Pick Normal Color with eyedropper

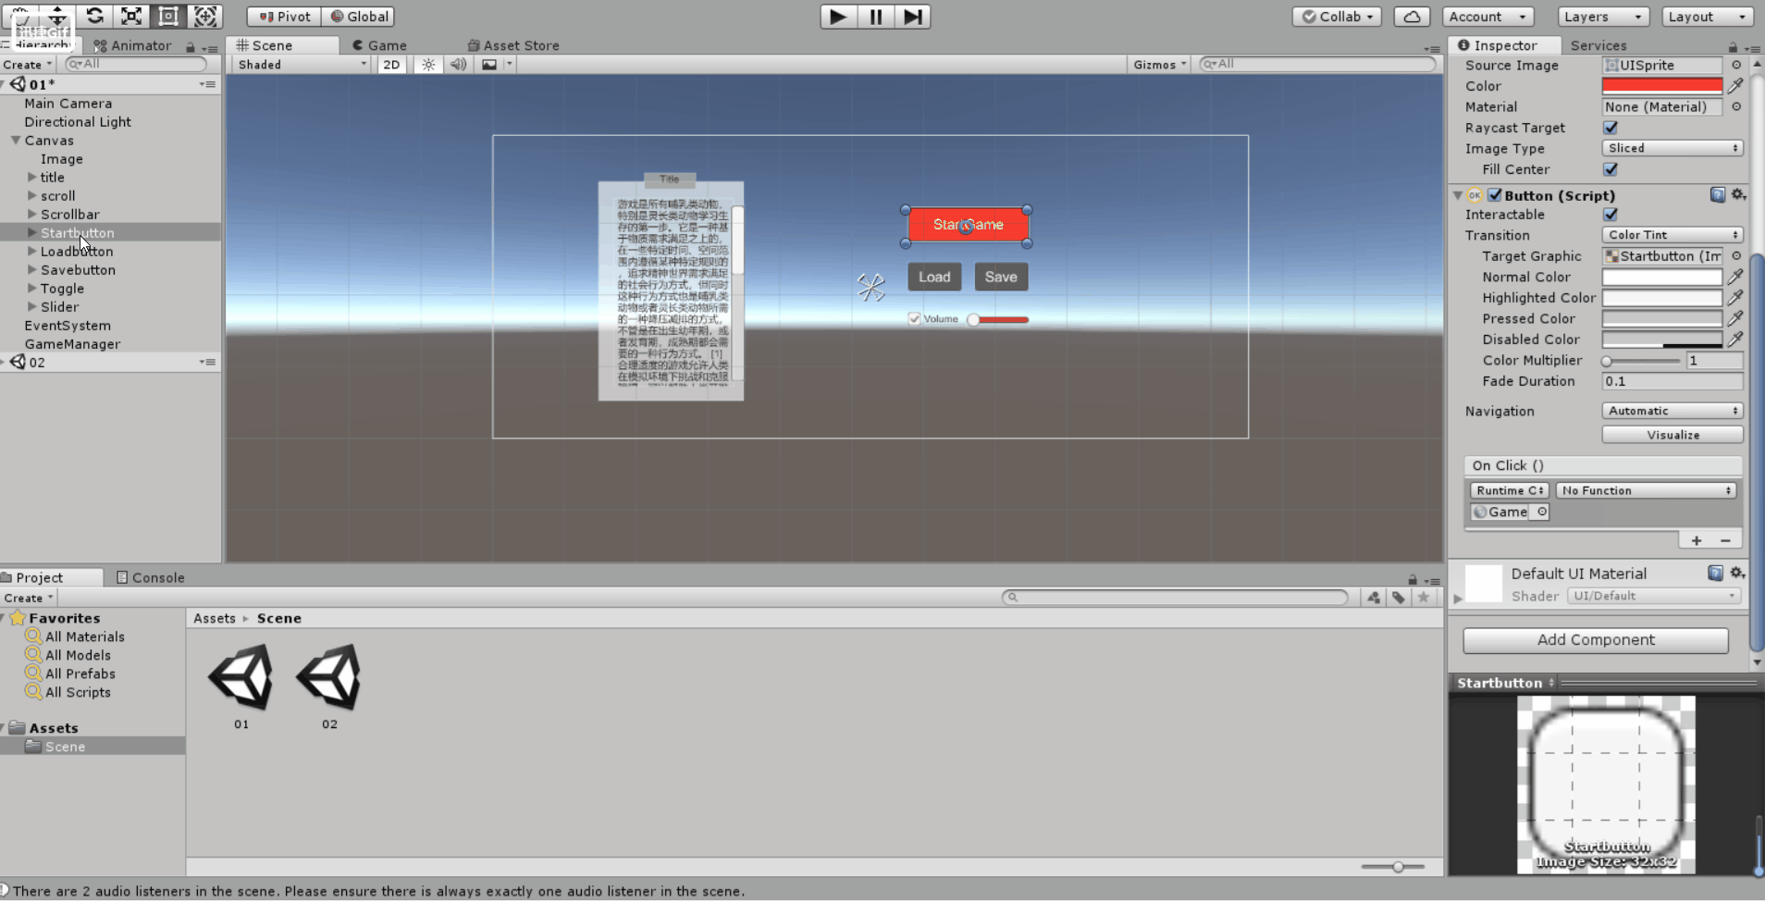tap(1735, 277)
